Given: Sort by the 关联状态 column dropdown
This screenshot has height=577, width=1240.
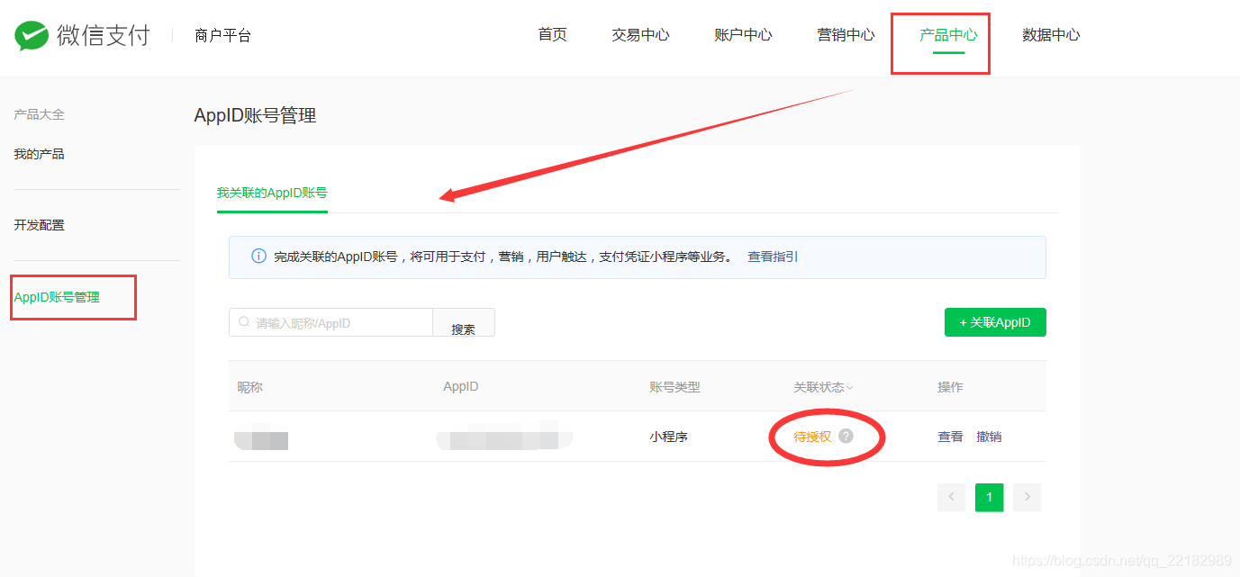Looking at the screenshot, I should click(x=823, y=387).
